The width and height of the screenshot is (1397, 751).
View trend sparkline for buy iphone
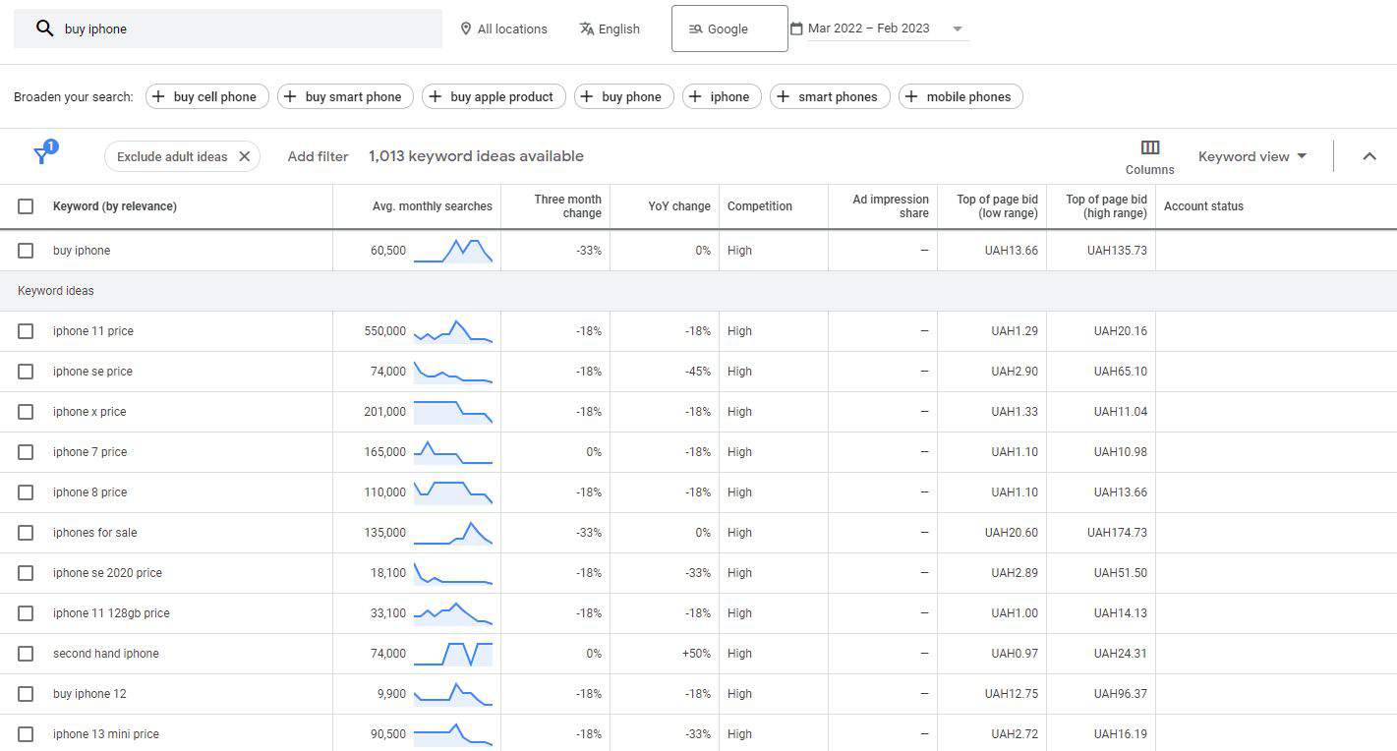coord(453,251)
